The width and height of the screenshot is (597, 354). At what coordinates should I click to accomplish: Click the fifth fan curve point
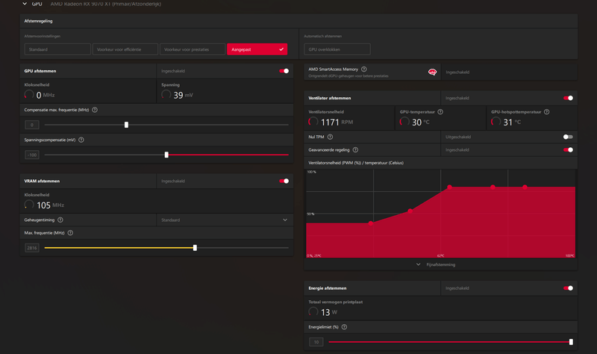[525, 187]
